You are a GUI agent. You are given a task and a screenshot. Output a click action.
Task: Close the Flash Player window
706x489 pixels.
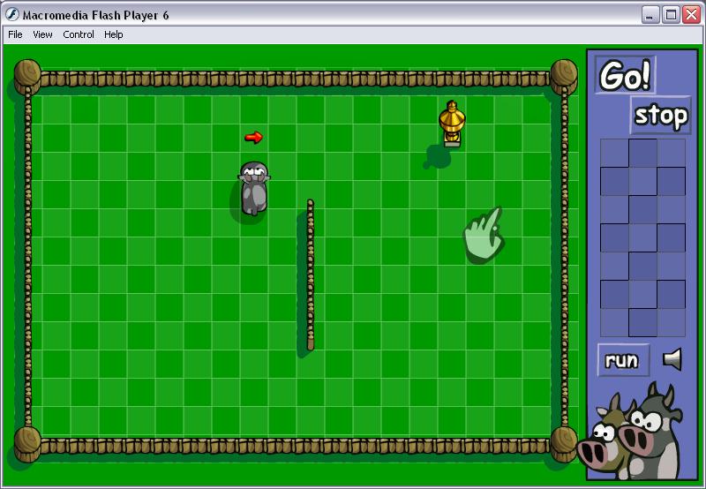[x=691, y=15]
